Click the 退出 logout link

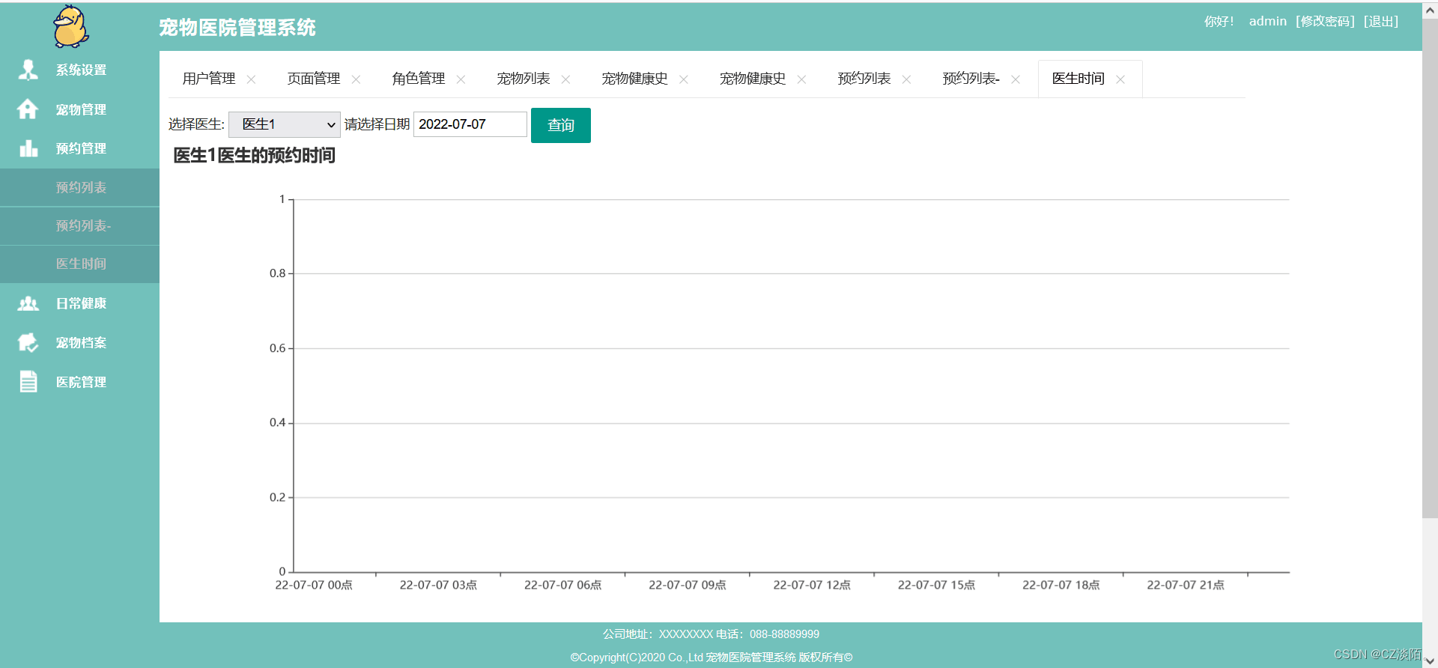(x=1381, y=21)
